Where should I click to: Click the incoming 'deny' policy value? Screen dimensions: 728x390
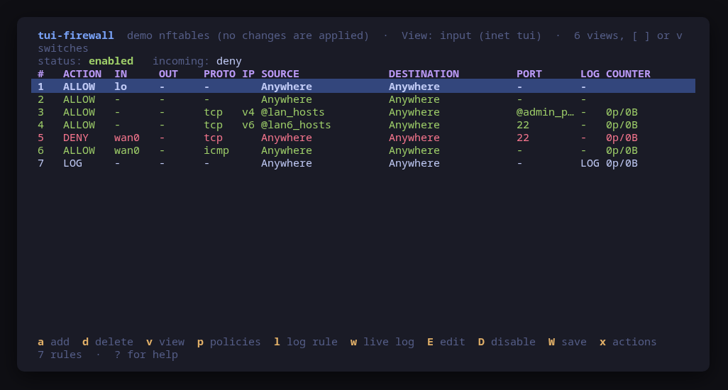[229, 61]
